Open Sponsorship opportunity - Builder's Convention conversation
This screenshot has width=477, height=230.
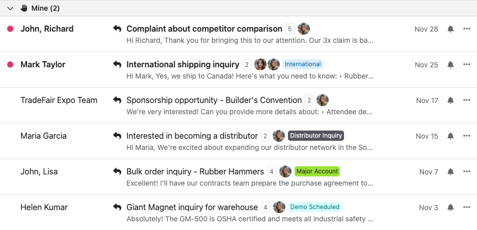pyautogui.click(x=214, y=100)
